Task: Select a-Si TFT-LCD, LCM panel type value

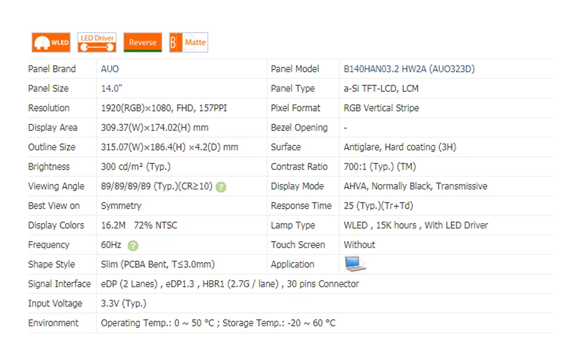Action: (x=381, y=88)
